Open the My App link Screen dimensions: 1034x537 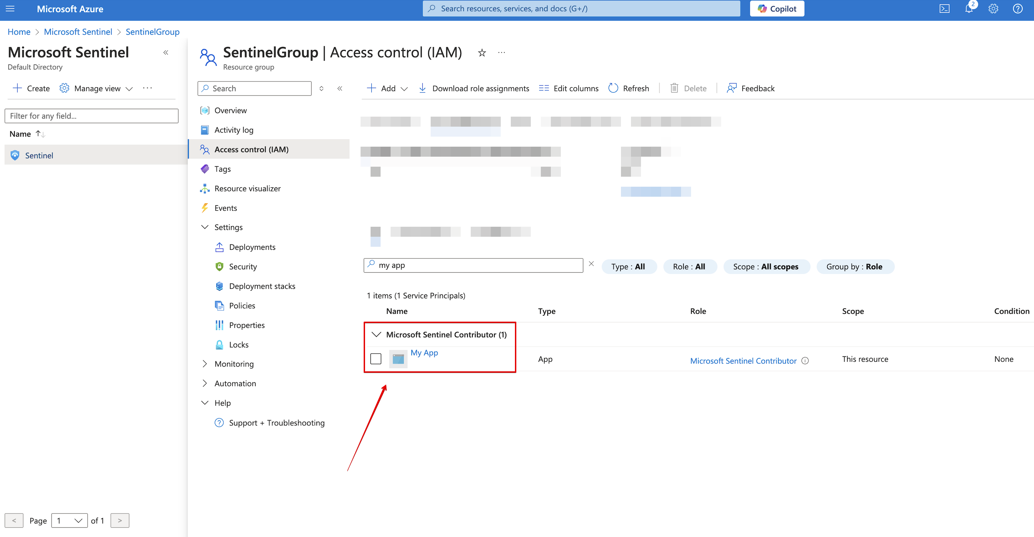click(x=424, y=353)
